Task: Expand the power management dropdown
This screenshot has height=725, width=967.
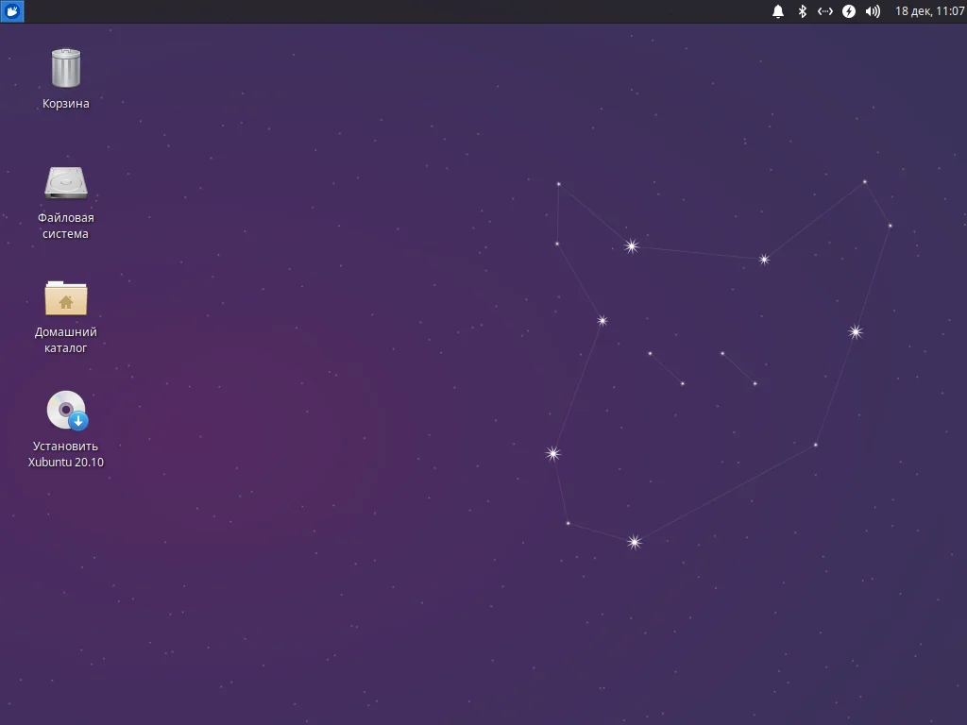Action: [849, 11]
